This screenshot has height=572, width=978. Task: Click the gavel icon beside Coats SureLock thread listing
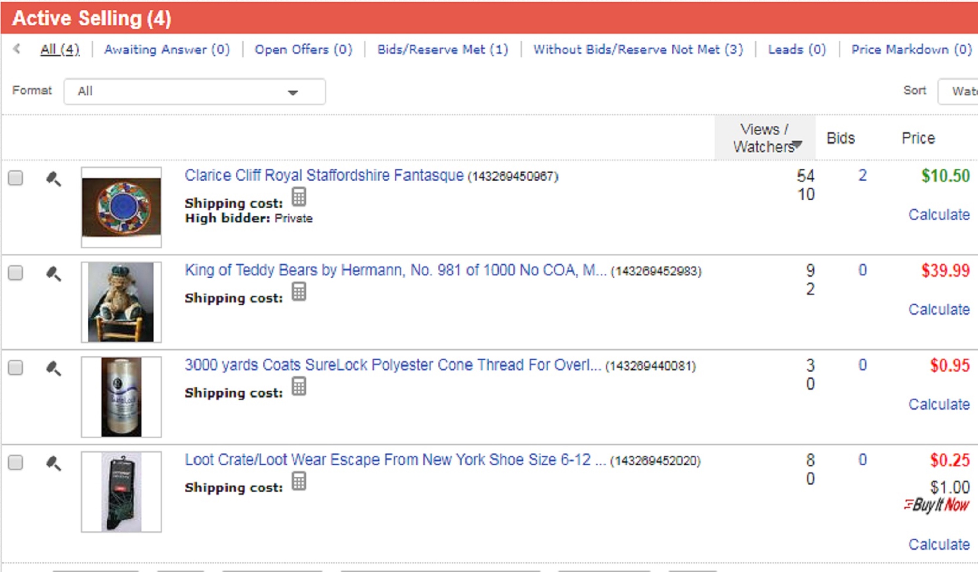[x=54, y=368]
